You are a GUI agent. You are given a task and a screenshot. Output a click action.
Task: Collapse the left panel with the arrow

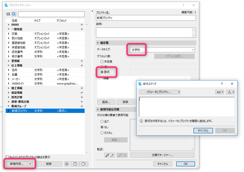pyautogui.click(x=92, y=11)
